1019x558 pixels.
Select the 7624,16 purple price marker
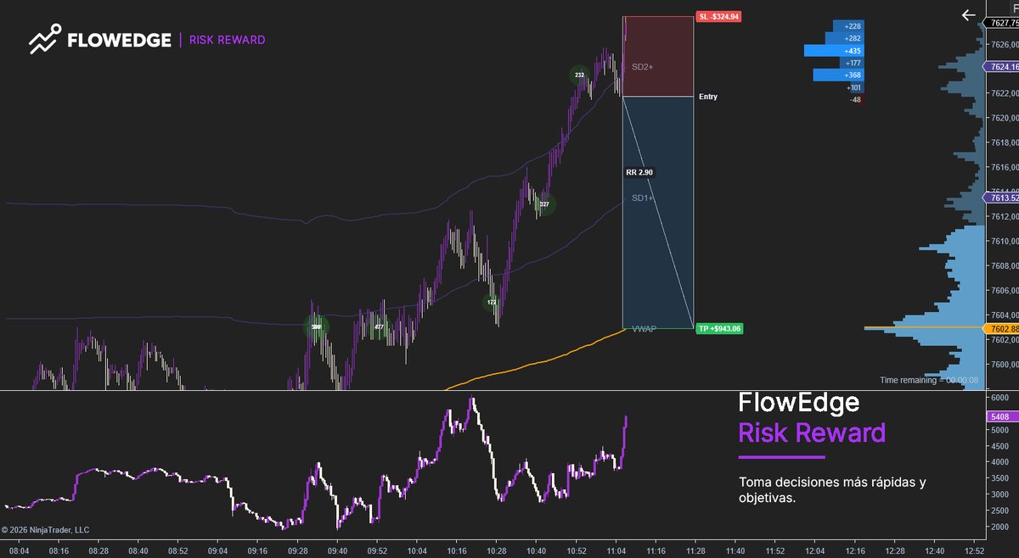click(1000, 66)
